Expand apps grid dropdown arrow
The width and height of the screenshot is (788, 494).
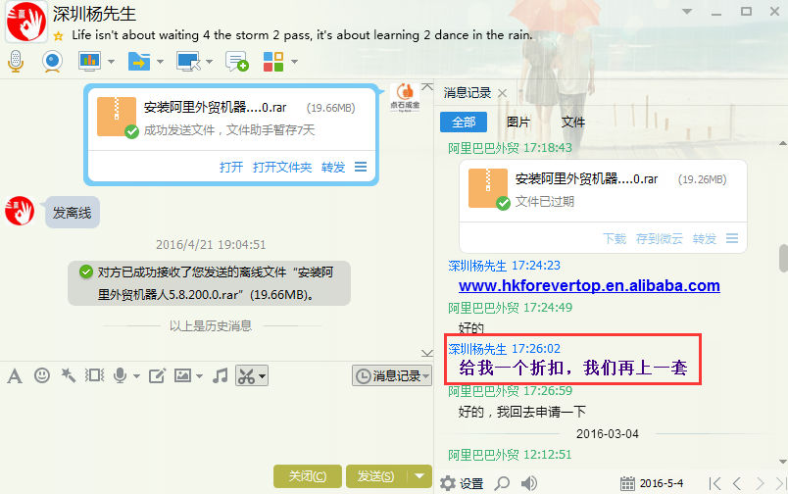295,62
